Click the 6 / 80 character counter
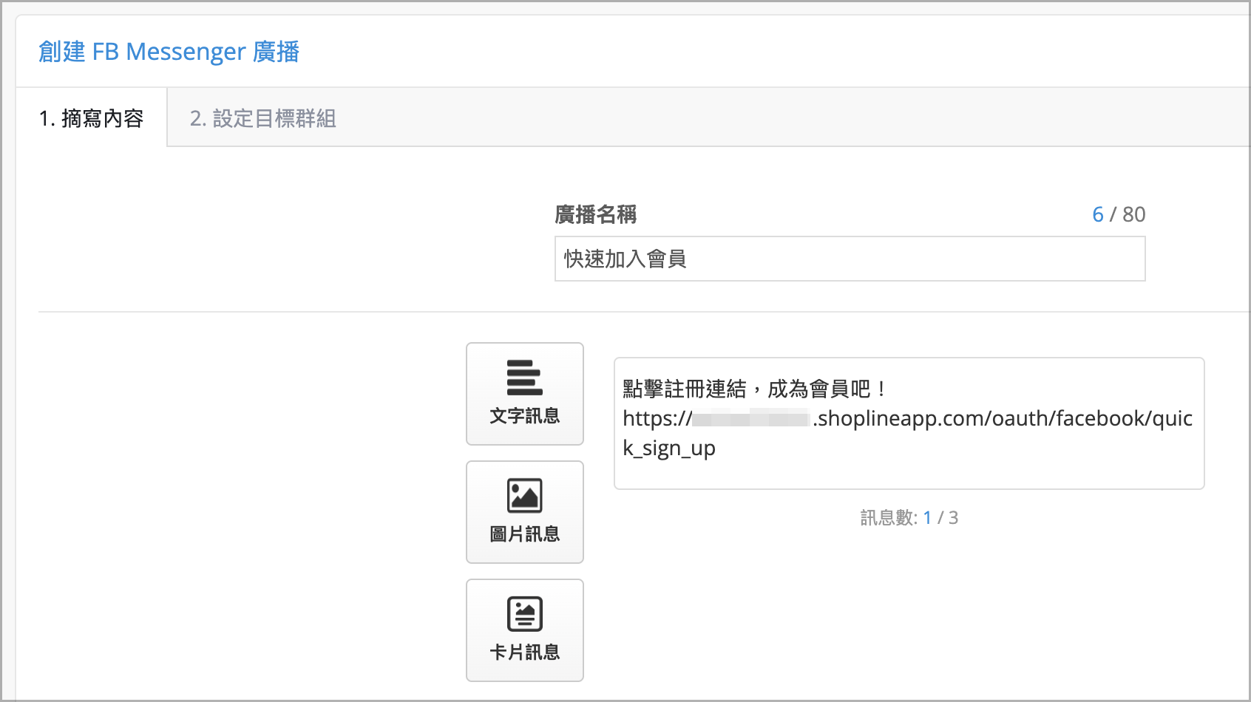 point(1119,215)
